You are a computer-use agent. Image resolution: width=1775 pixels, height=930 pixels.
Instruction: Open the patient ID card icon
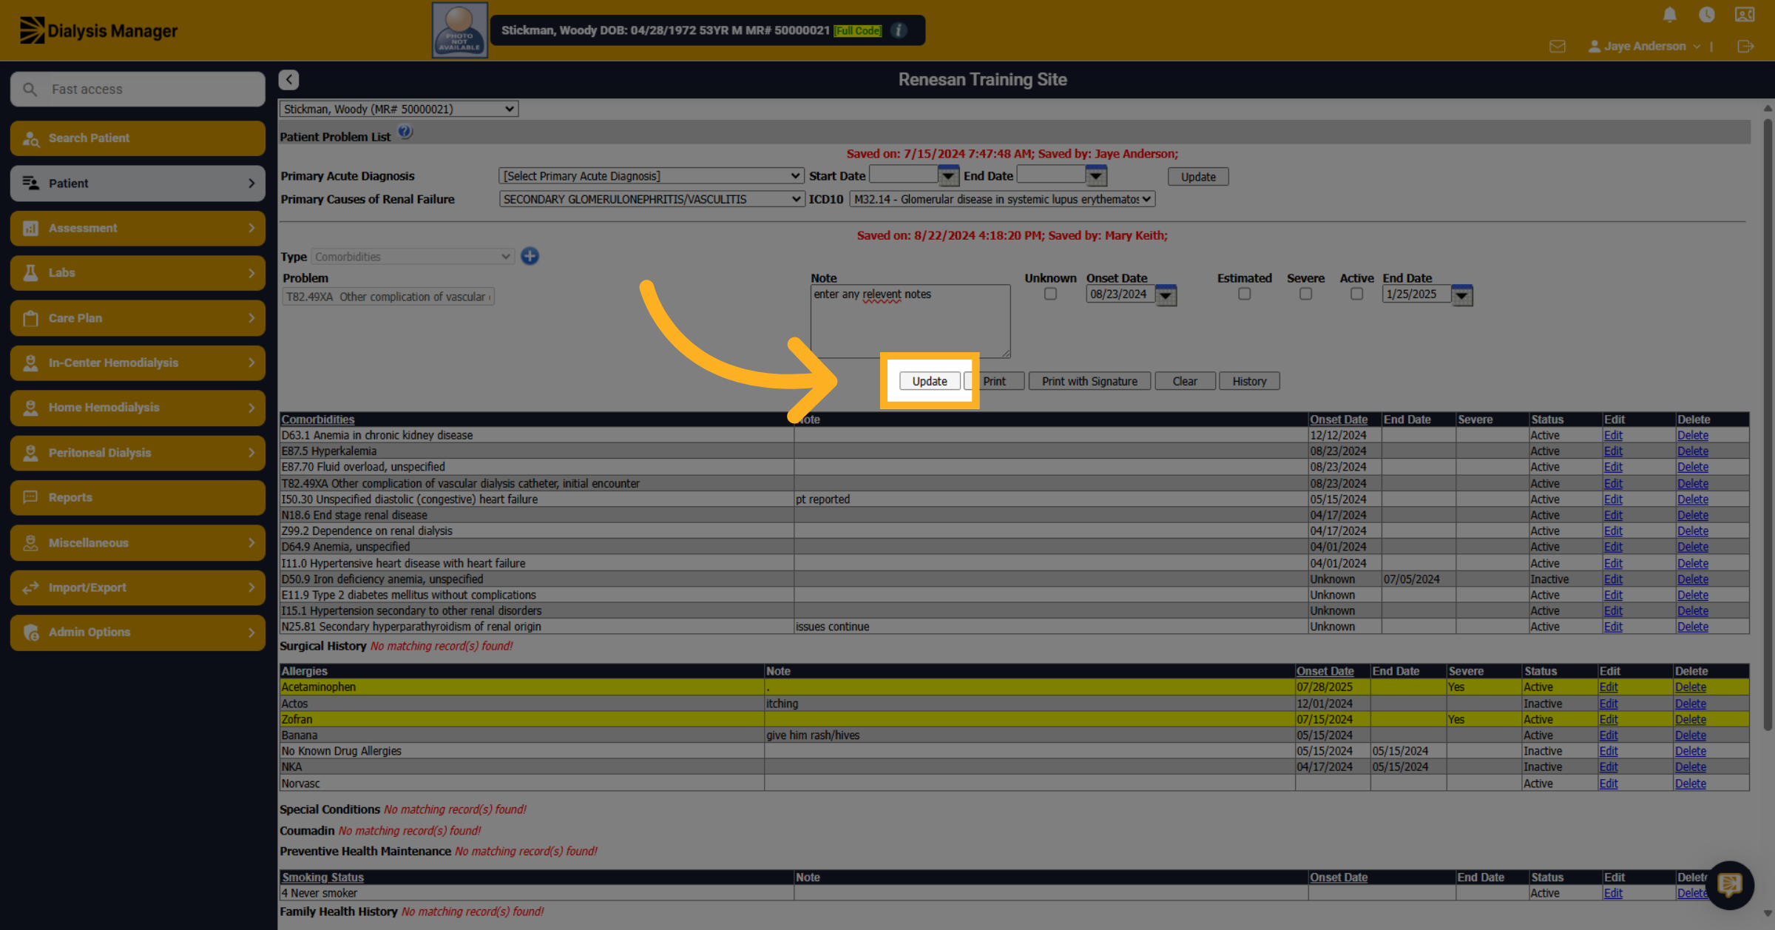coord(1745,15)
